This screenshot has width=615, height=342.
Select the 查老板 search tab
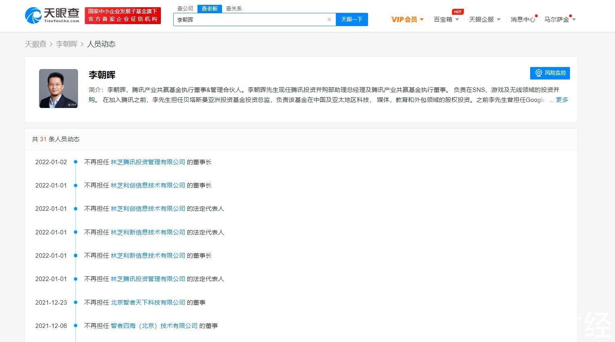tap(210, 8)
